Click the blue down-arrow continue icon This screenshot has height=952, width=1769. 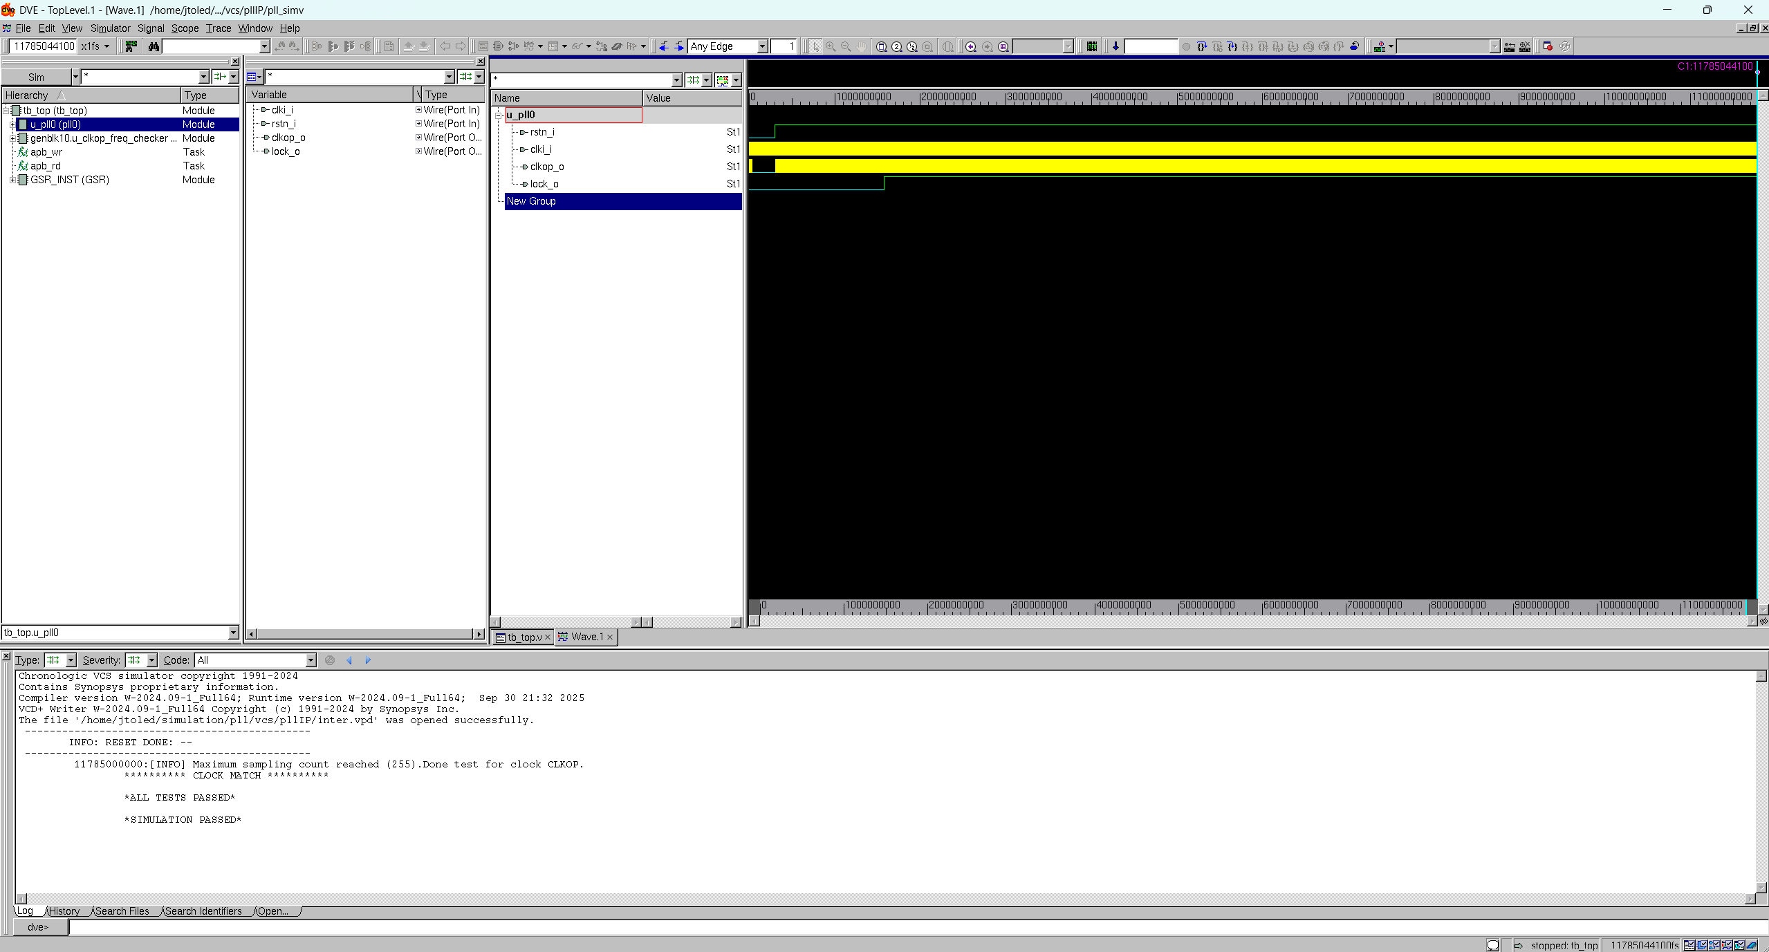[x=1115, y=46]
